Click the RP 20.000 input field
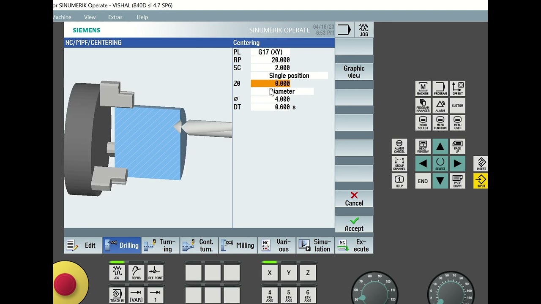 pos(270,60)
